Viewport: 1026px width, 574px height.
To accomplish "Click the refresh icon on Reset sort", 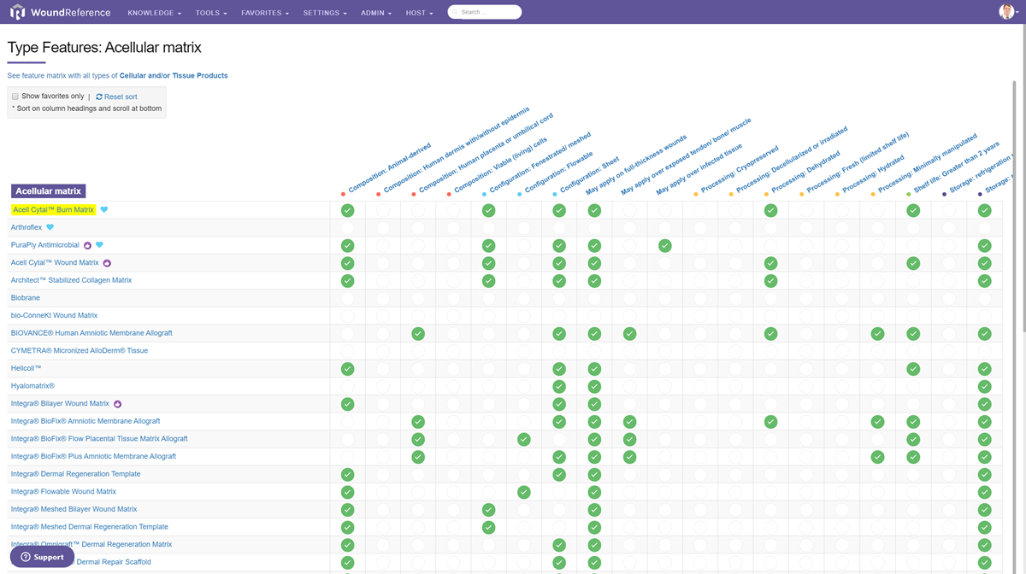I will tap(100, 97).
